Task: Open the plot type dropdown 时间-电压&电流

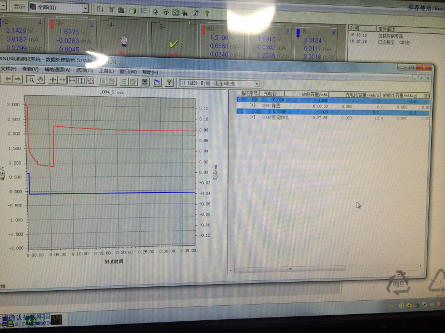Action: 220,83
